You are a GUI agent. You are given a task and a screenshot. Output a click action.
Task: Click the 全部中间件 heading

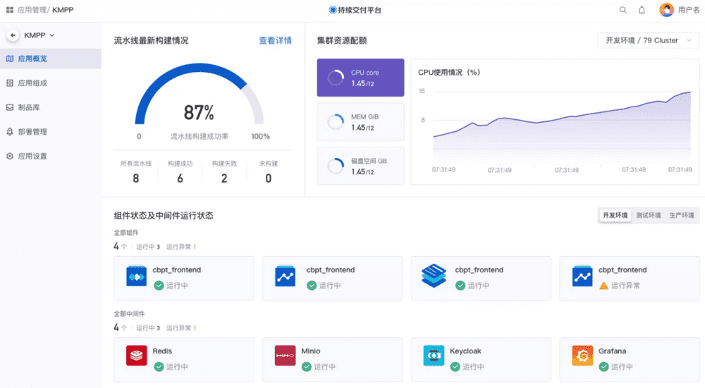point(130,314)
